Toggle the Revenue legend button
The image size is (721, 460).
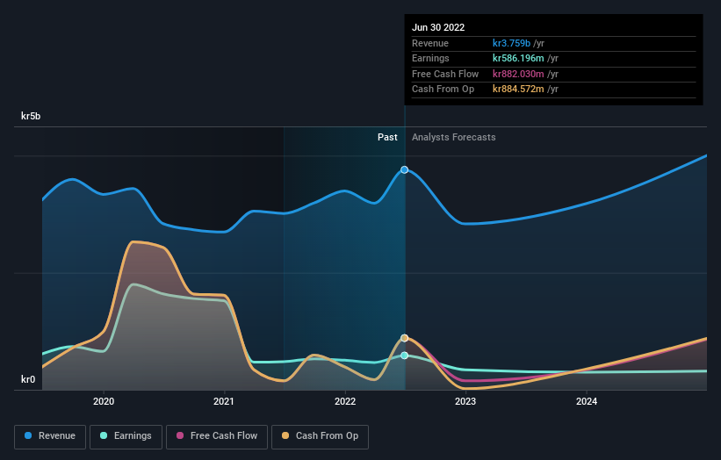(50, 436)
